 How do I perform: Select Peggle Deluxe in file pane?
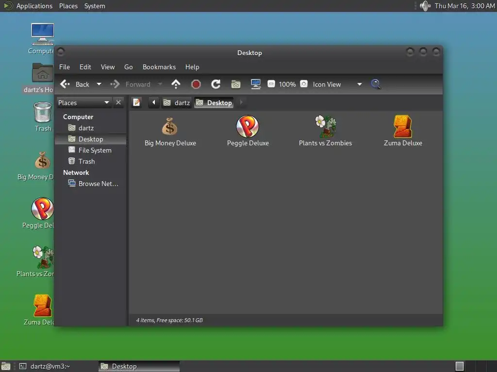tap(248, 132)
